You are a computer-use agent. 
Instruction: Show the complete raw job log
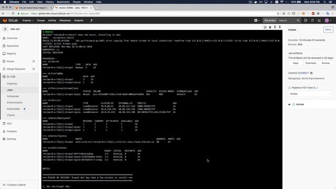click(265, 27)
